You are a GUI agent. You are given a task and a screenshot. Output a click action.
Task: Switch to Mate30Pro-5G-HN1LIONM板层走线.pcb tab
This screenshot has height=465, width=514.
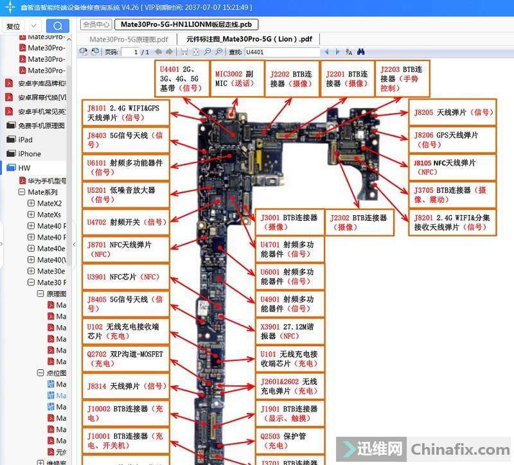[x=186, y=24]
